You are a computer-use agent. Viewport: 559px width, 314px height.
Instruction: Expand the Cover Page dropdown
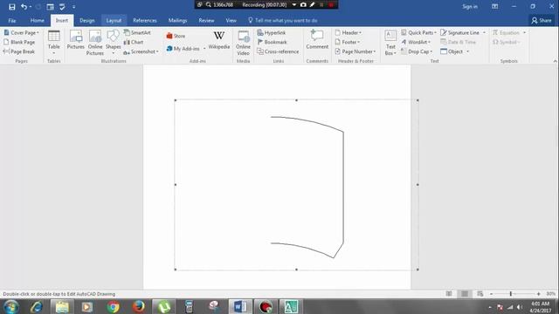38,33
